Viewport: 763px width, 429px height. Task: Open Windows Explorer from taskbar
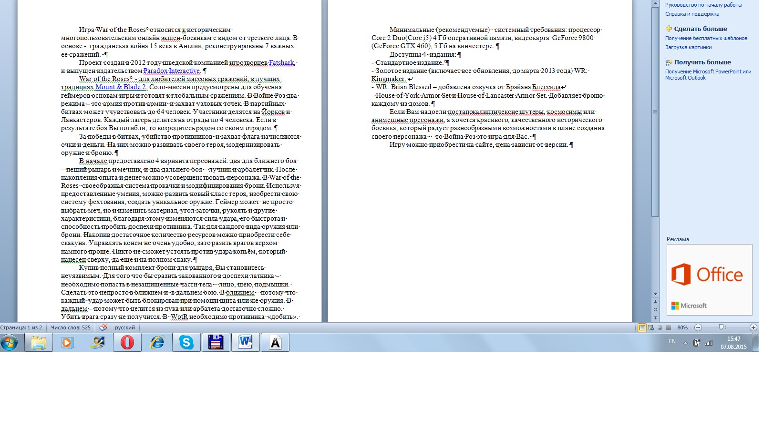pyautogui.click(x=39, y=342)
